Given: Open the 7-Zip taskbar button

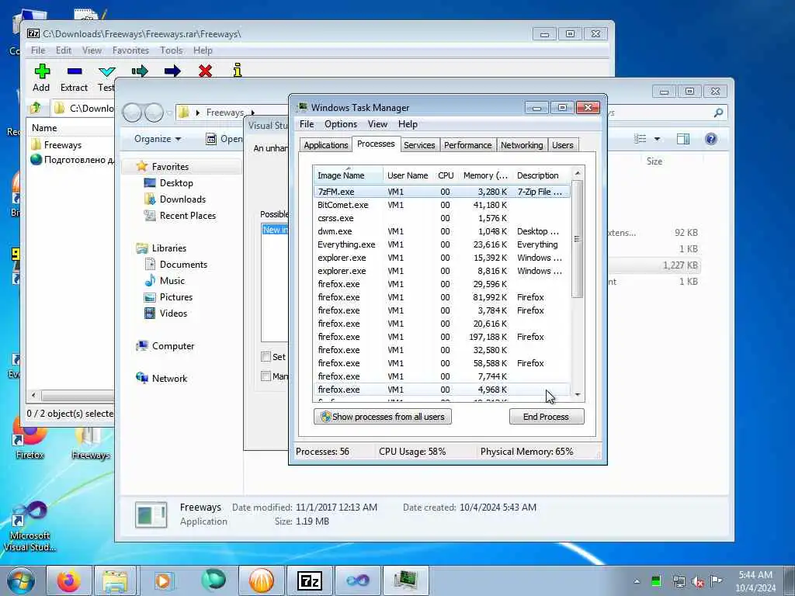Looking at the screenshot, I should (310, 580).
